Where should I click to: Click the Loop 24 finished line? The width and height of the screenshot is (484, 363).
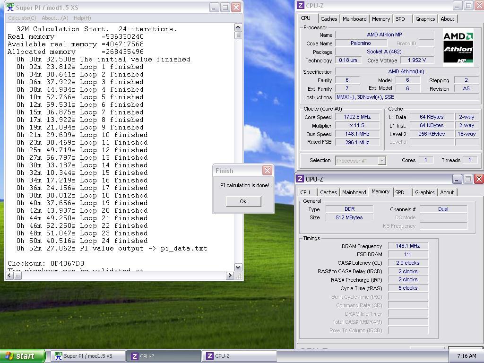(82, 241)
